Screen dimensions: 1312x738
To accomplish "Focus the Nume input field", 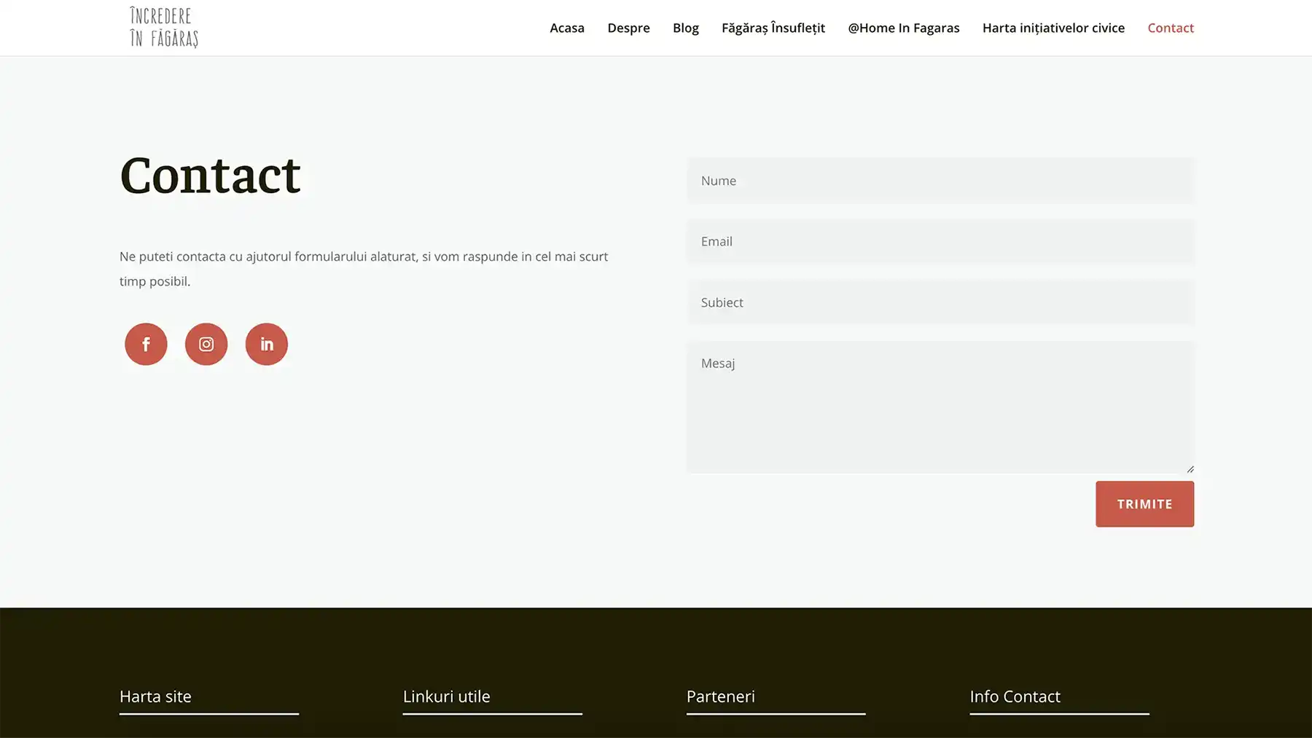I will click(x=940, y=181).
